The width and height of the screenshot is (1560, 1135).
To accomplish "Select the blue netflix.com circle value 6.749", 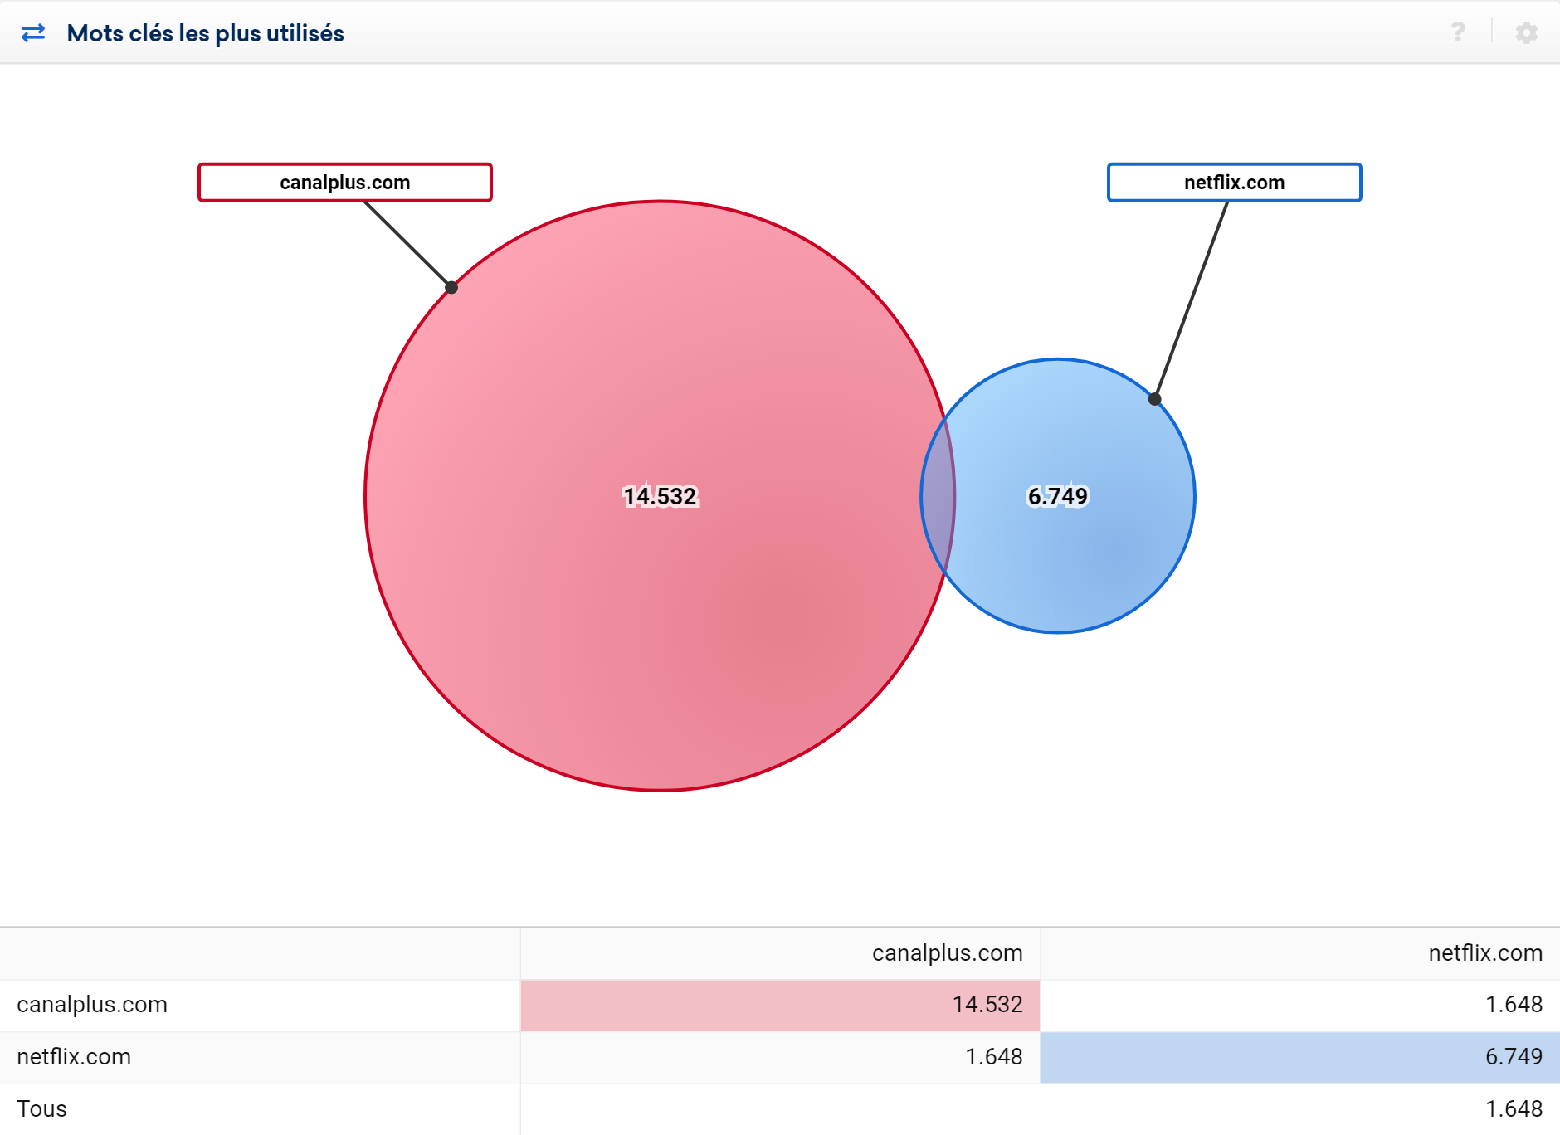I will click(x=1057, y=496).
